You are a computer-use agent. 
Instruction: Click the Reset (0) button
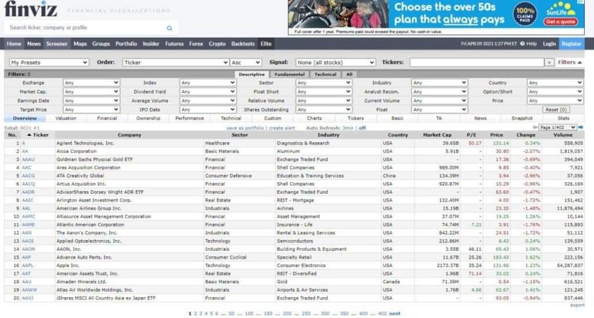pos(556,110)
